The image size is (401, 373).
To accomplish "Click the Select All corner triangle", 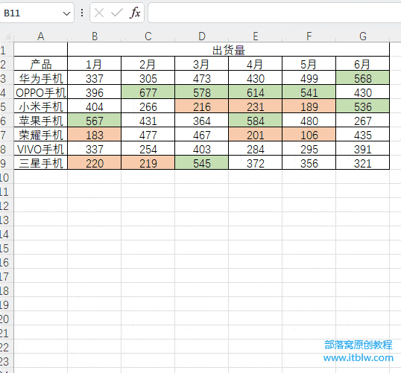I will coord(7,37).
